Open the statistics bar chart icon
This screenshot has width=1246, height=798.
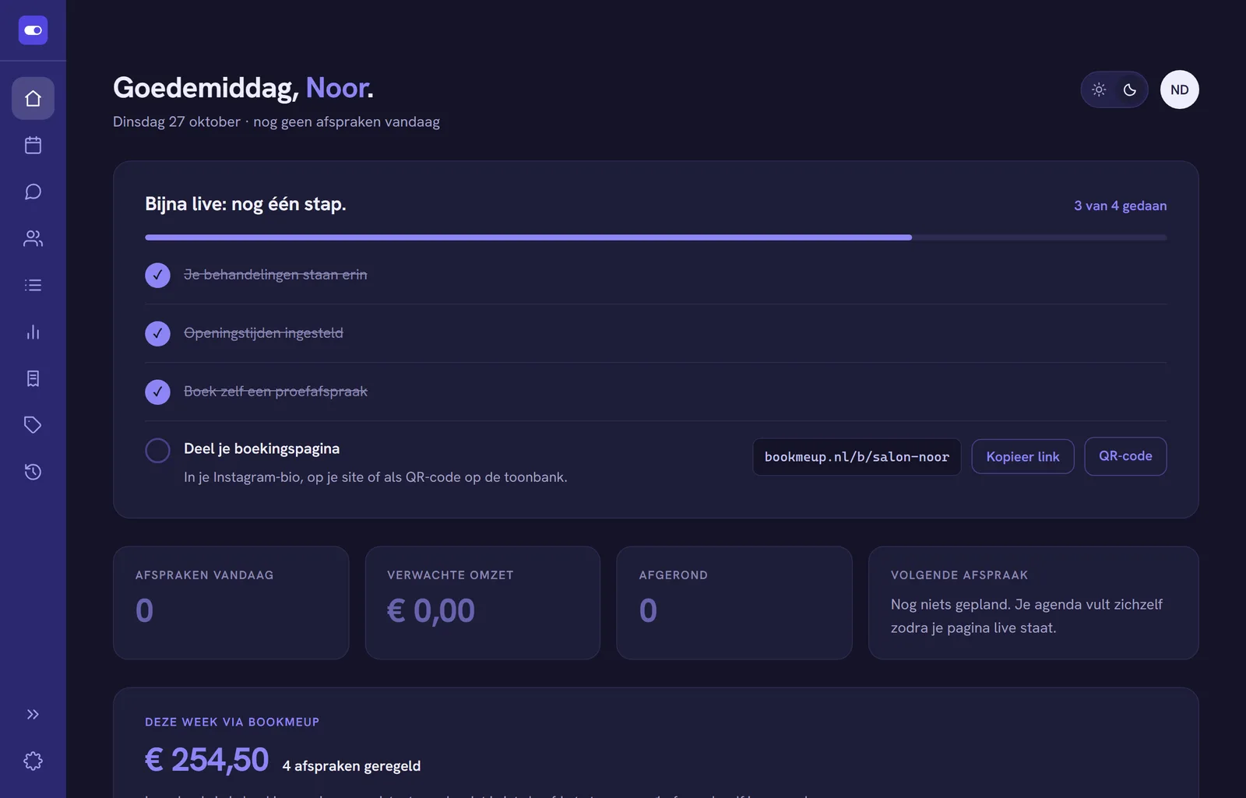[x=33, y=332]
